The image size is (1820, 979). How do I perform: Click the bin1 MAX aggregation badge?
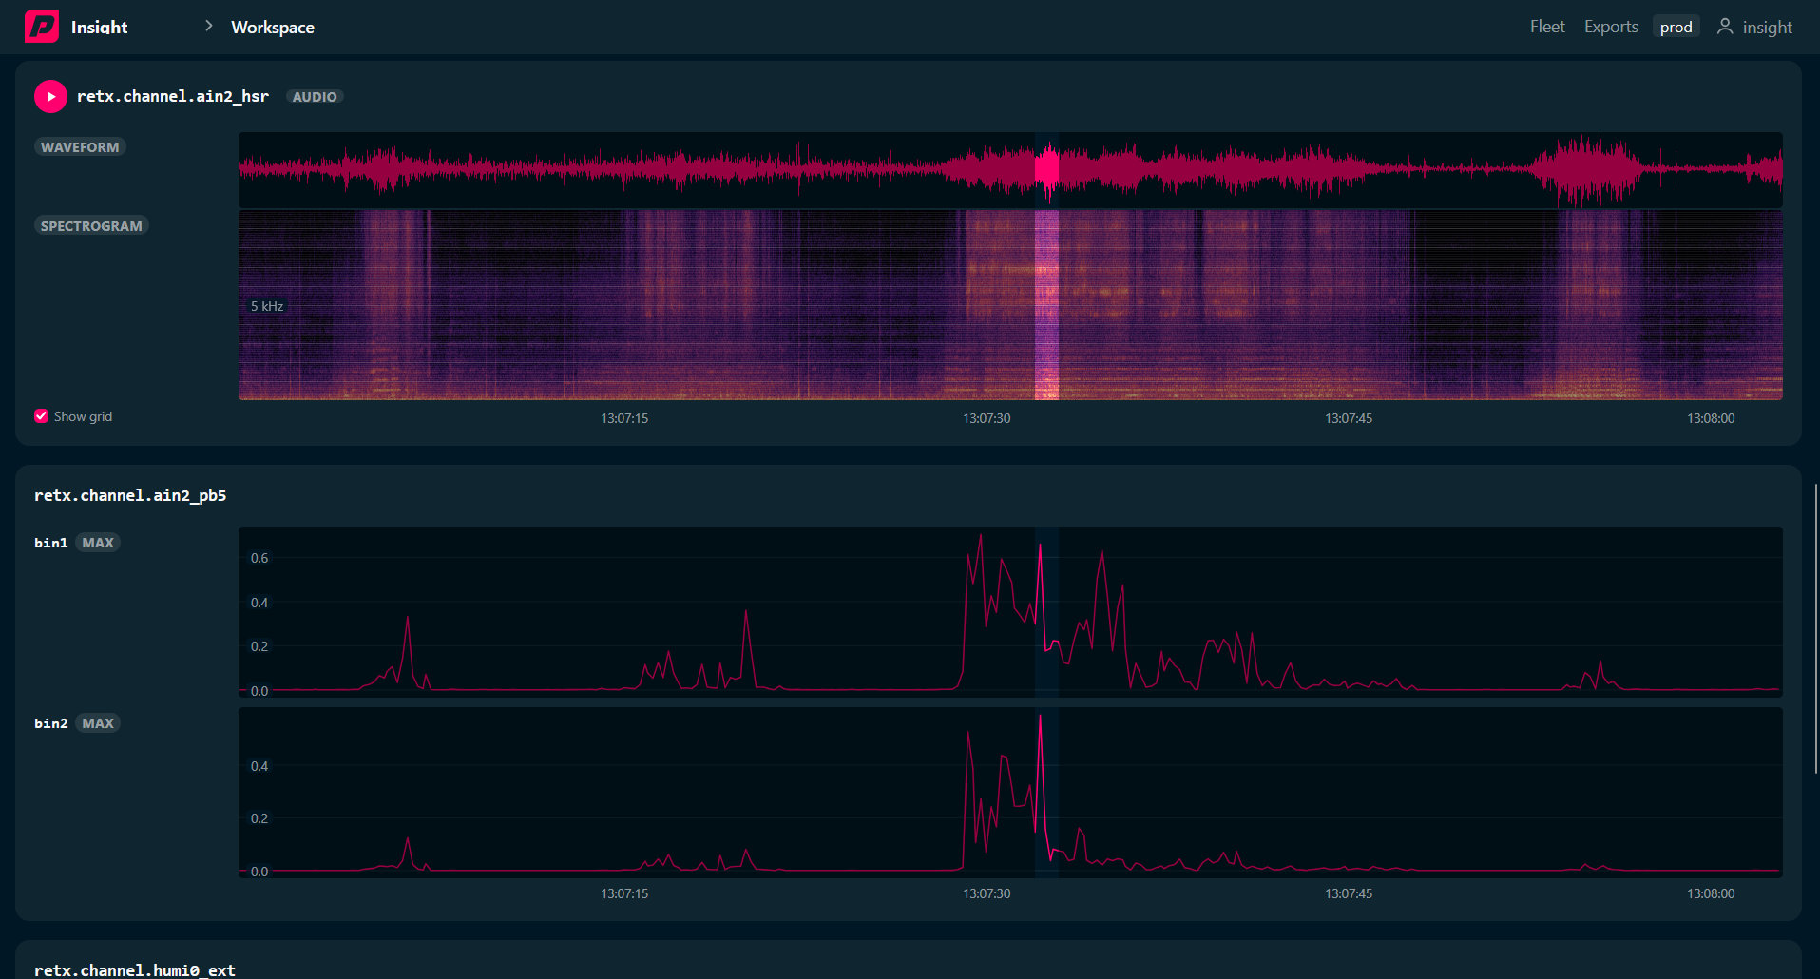(98, 543)
